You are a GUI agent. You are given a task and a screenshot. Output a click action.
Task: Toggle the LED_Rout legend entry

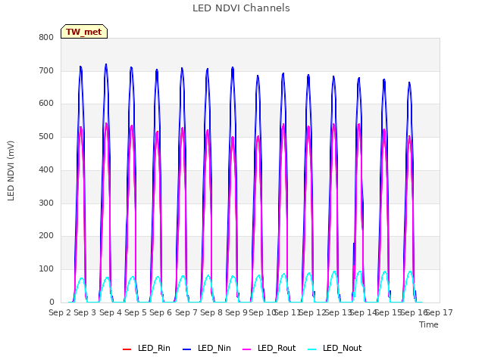pyautogui.click(x=269, y=348)
